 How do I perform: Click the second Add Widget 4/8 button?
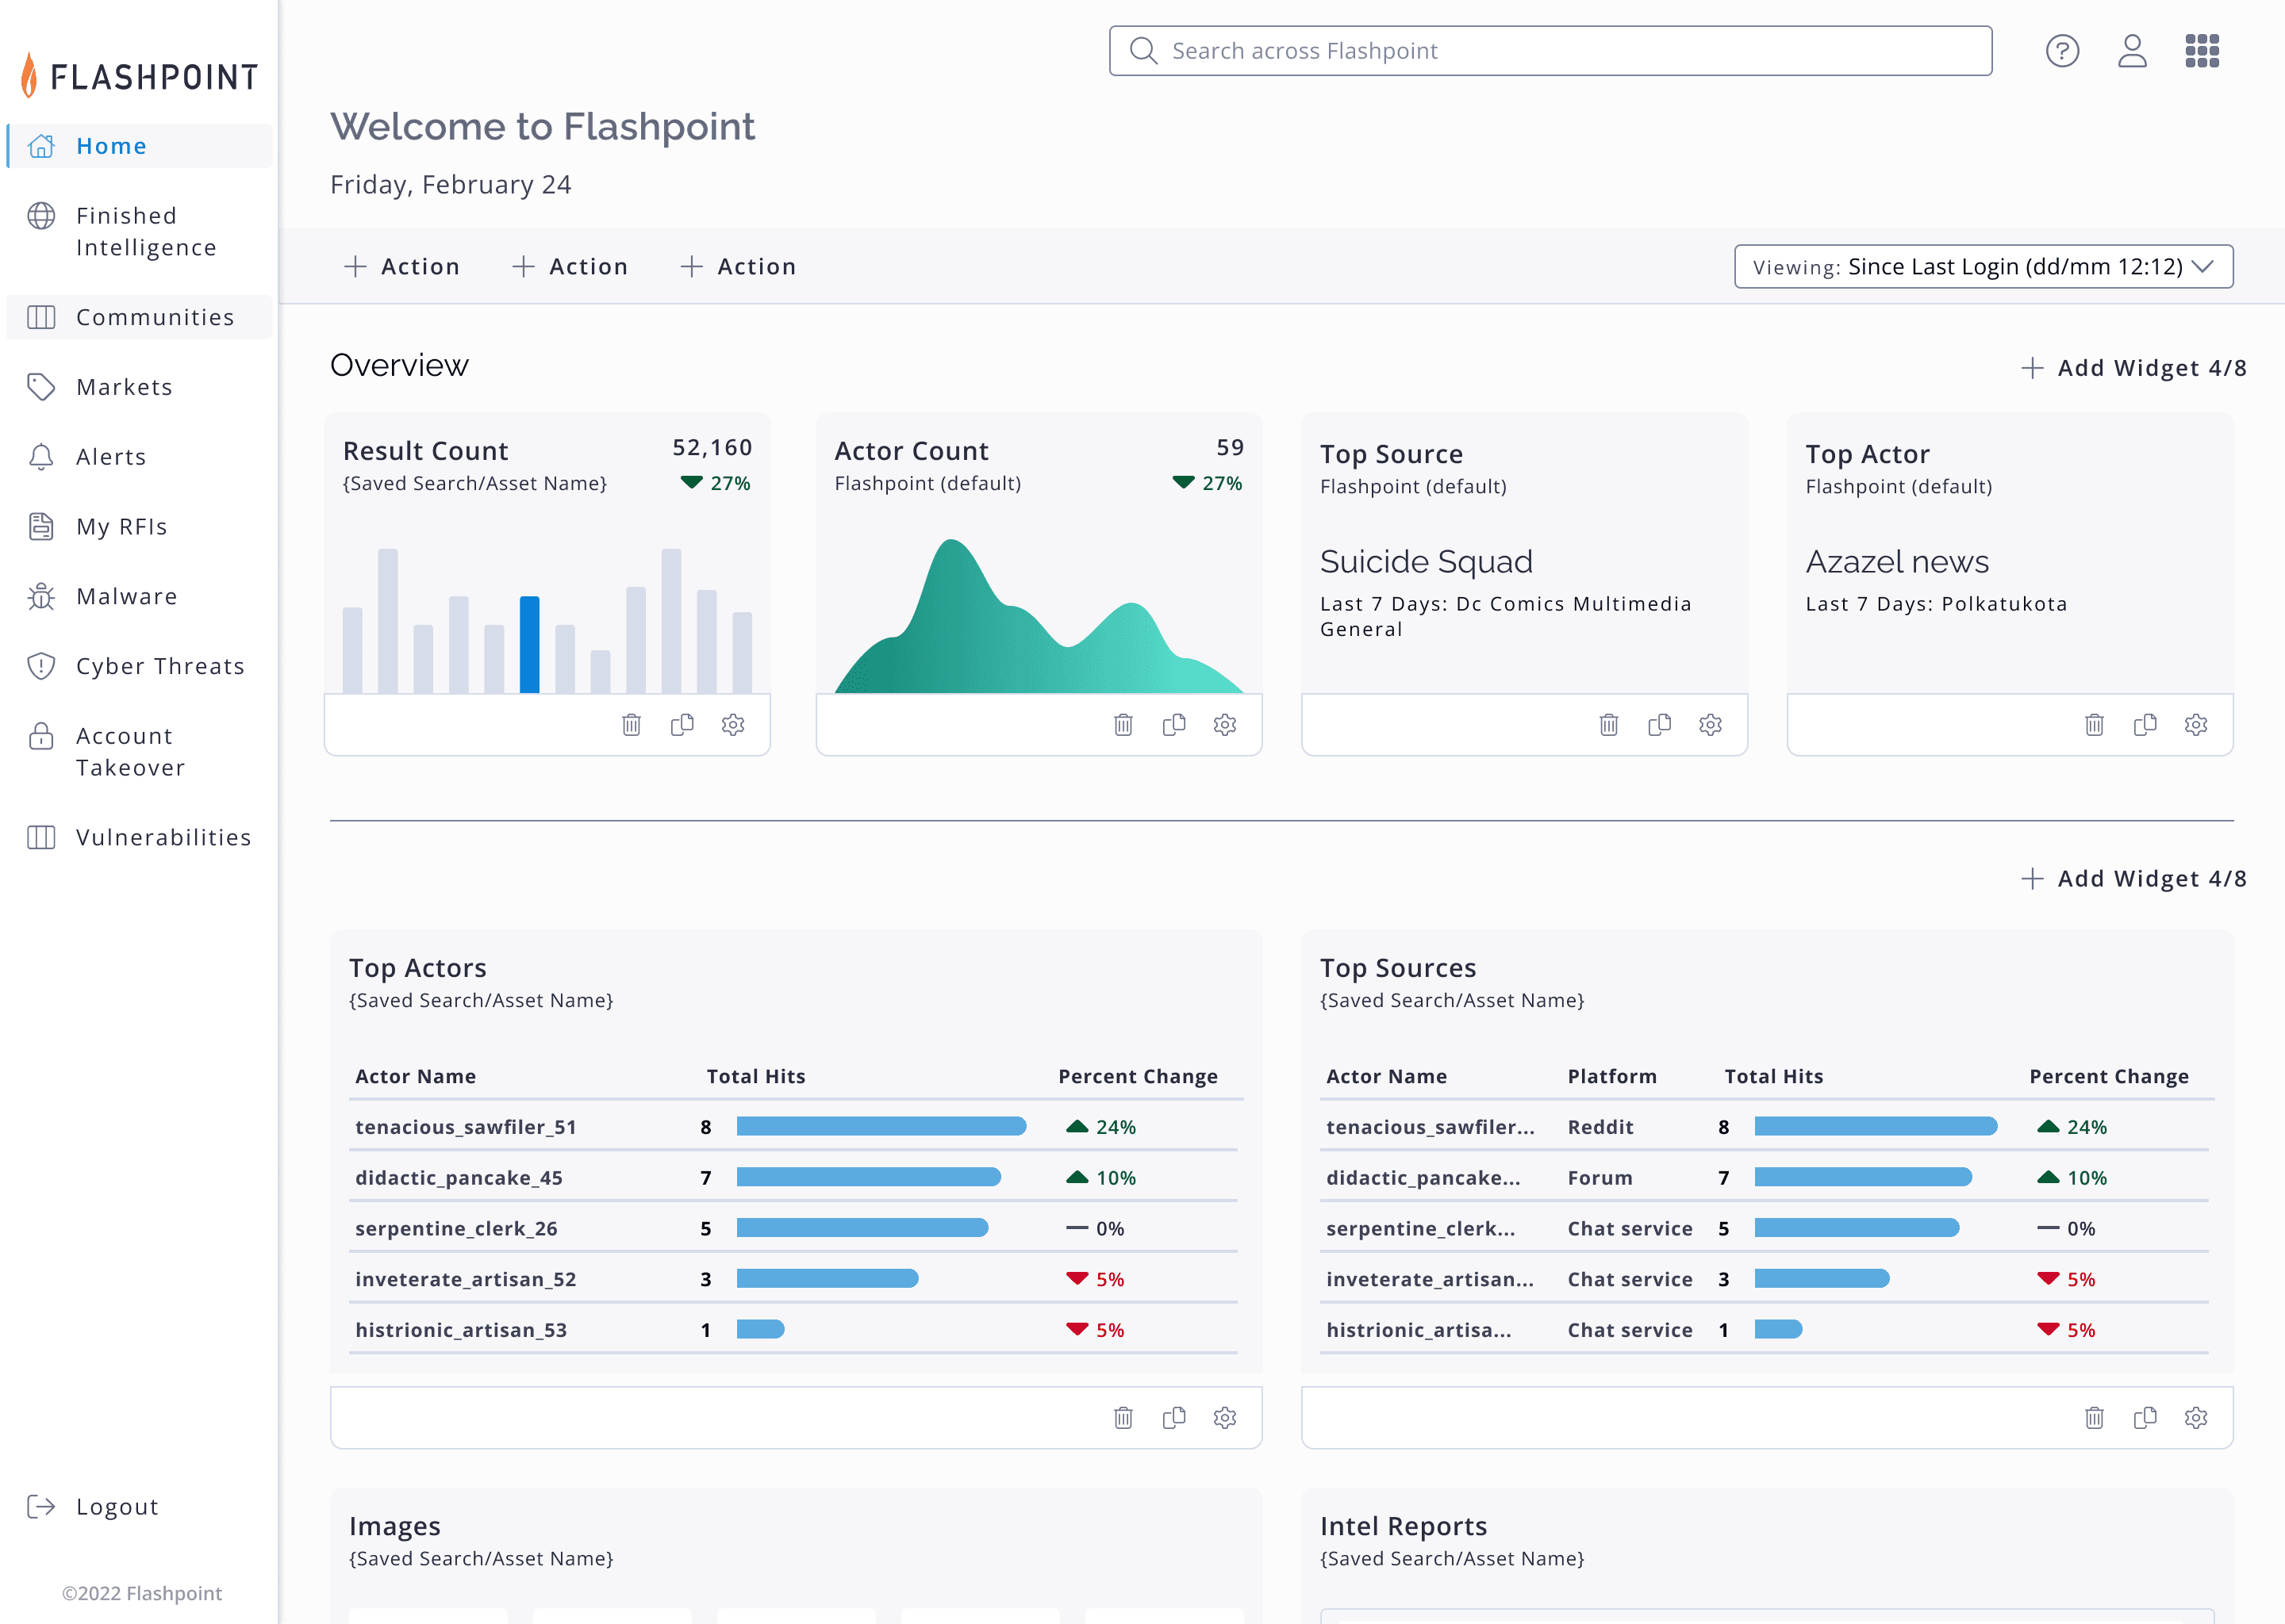2133,879
